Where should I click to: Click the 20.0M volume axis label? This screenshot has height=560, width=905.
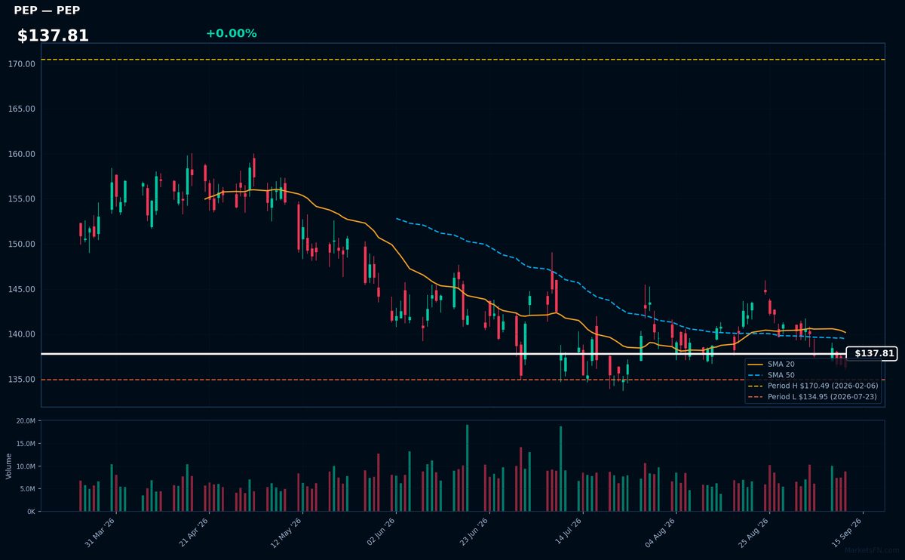point(26,421)
